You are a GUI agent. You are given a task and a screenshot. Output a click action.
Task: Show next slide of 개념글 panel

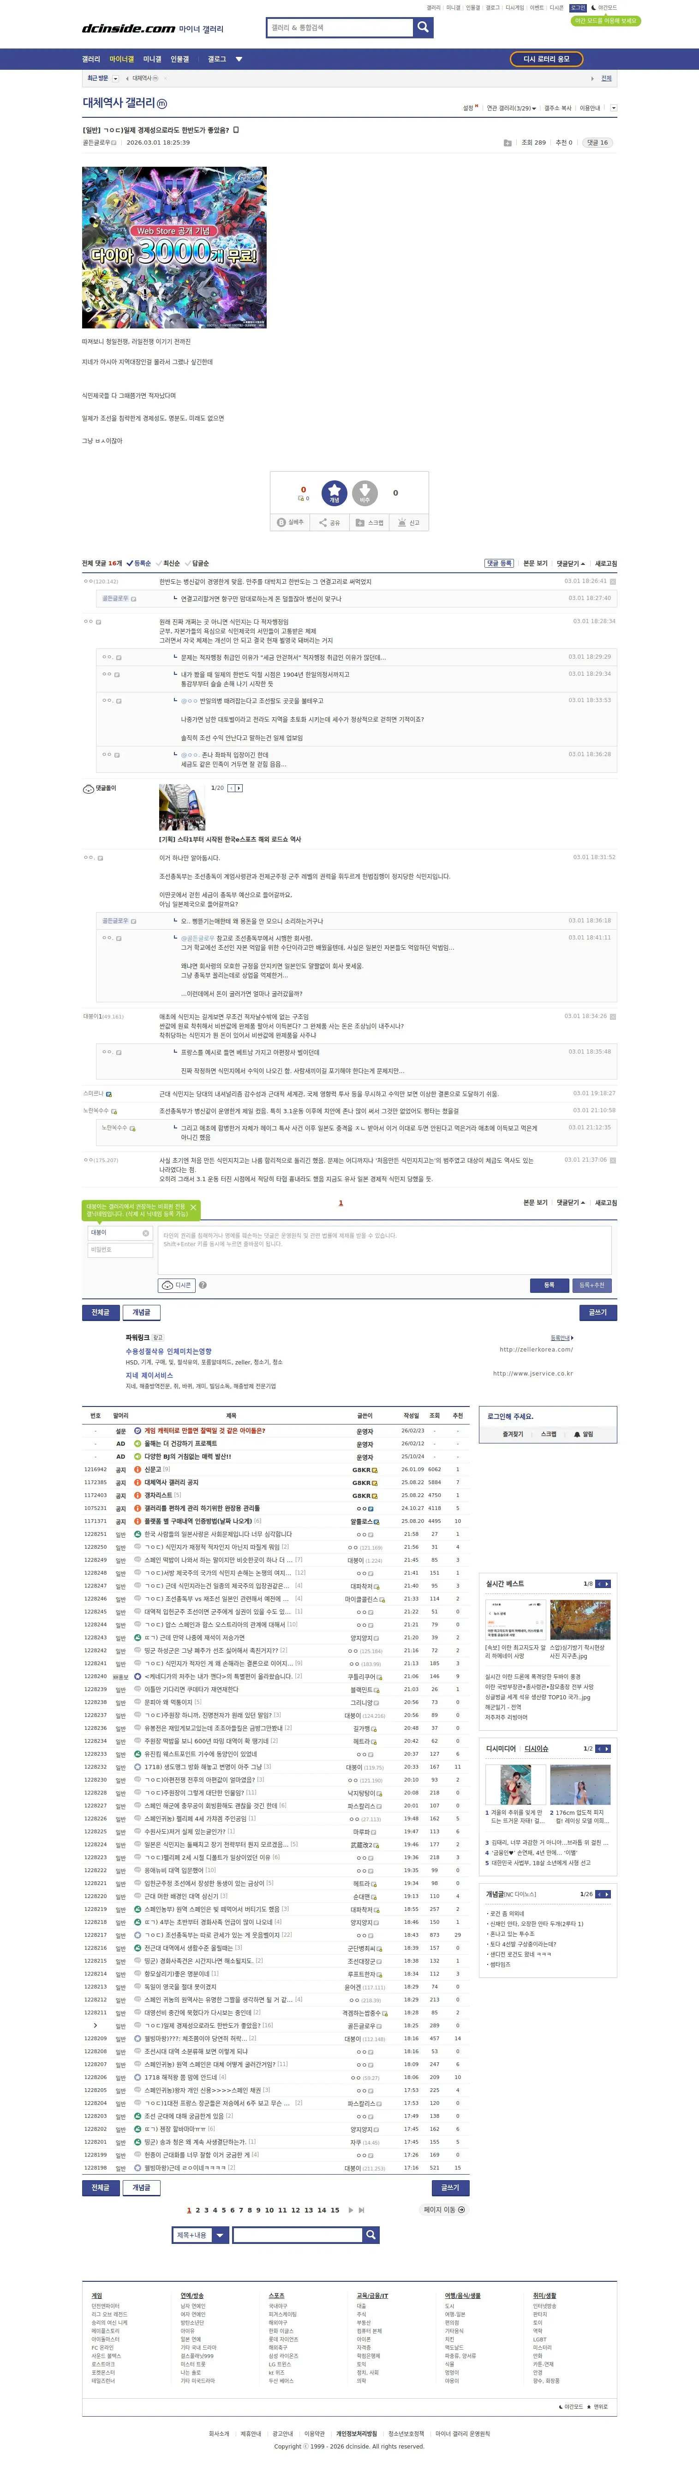[607, 1894]
